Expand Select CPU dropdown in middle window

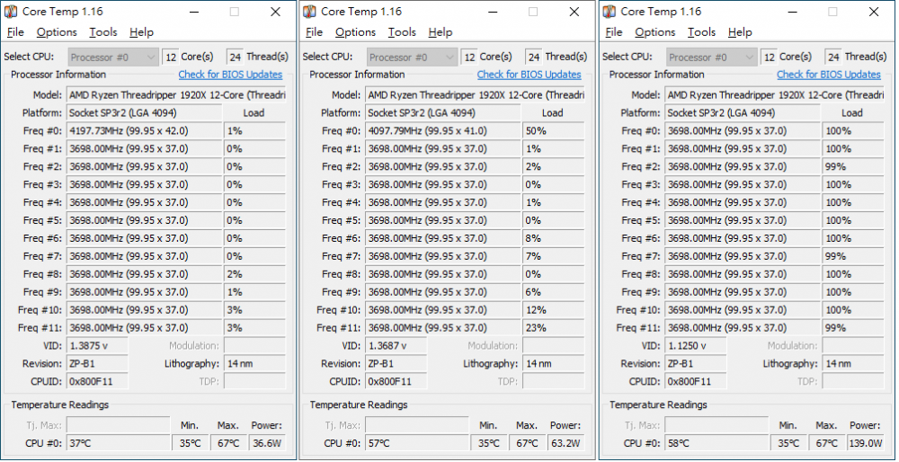click(x=413, y=57)
